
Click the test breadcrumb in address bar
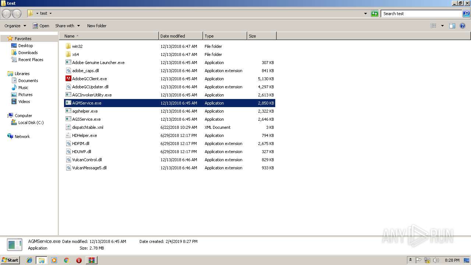tap(44, 14)
